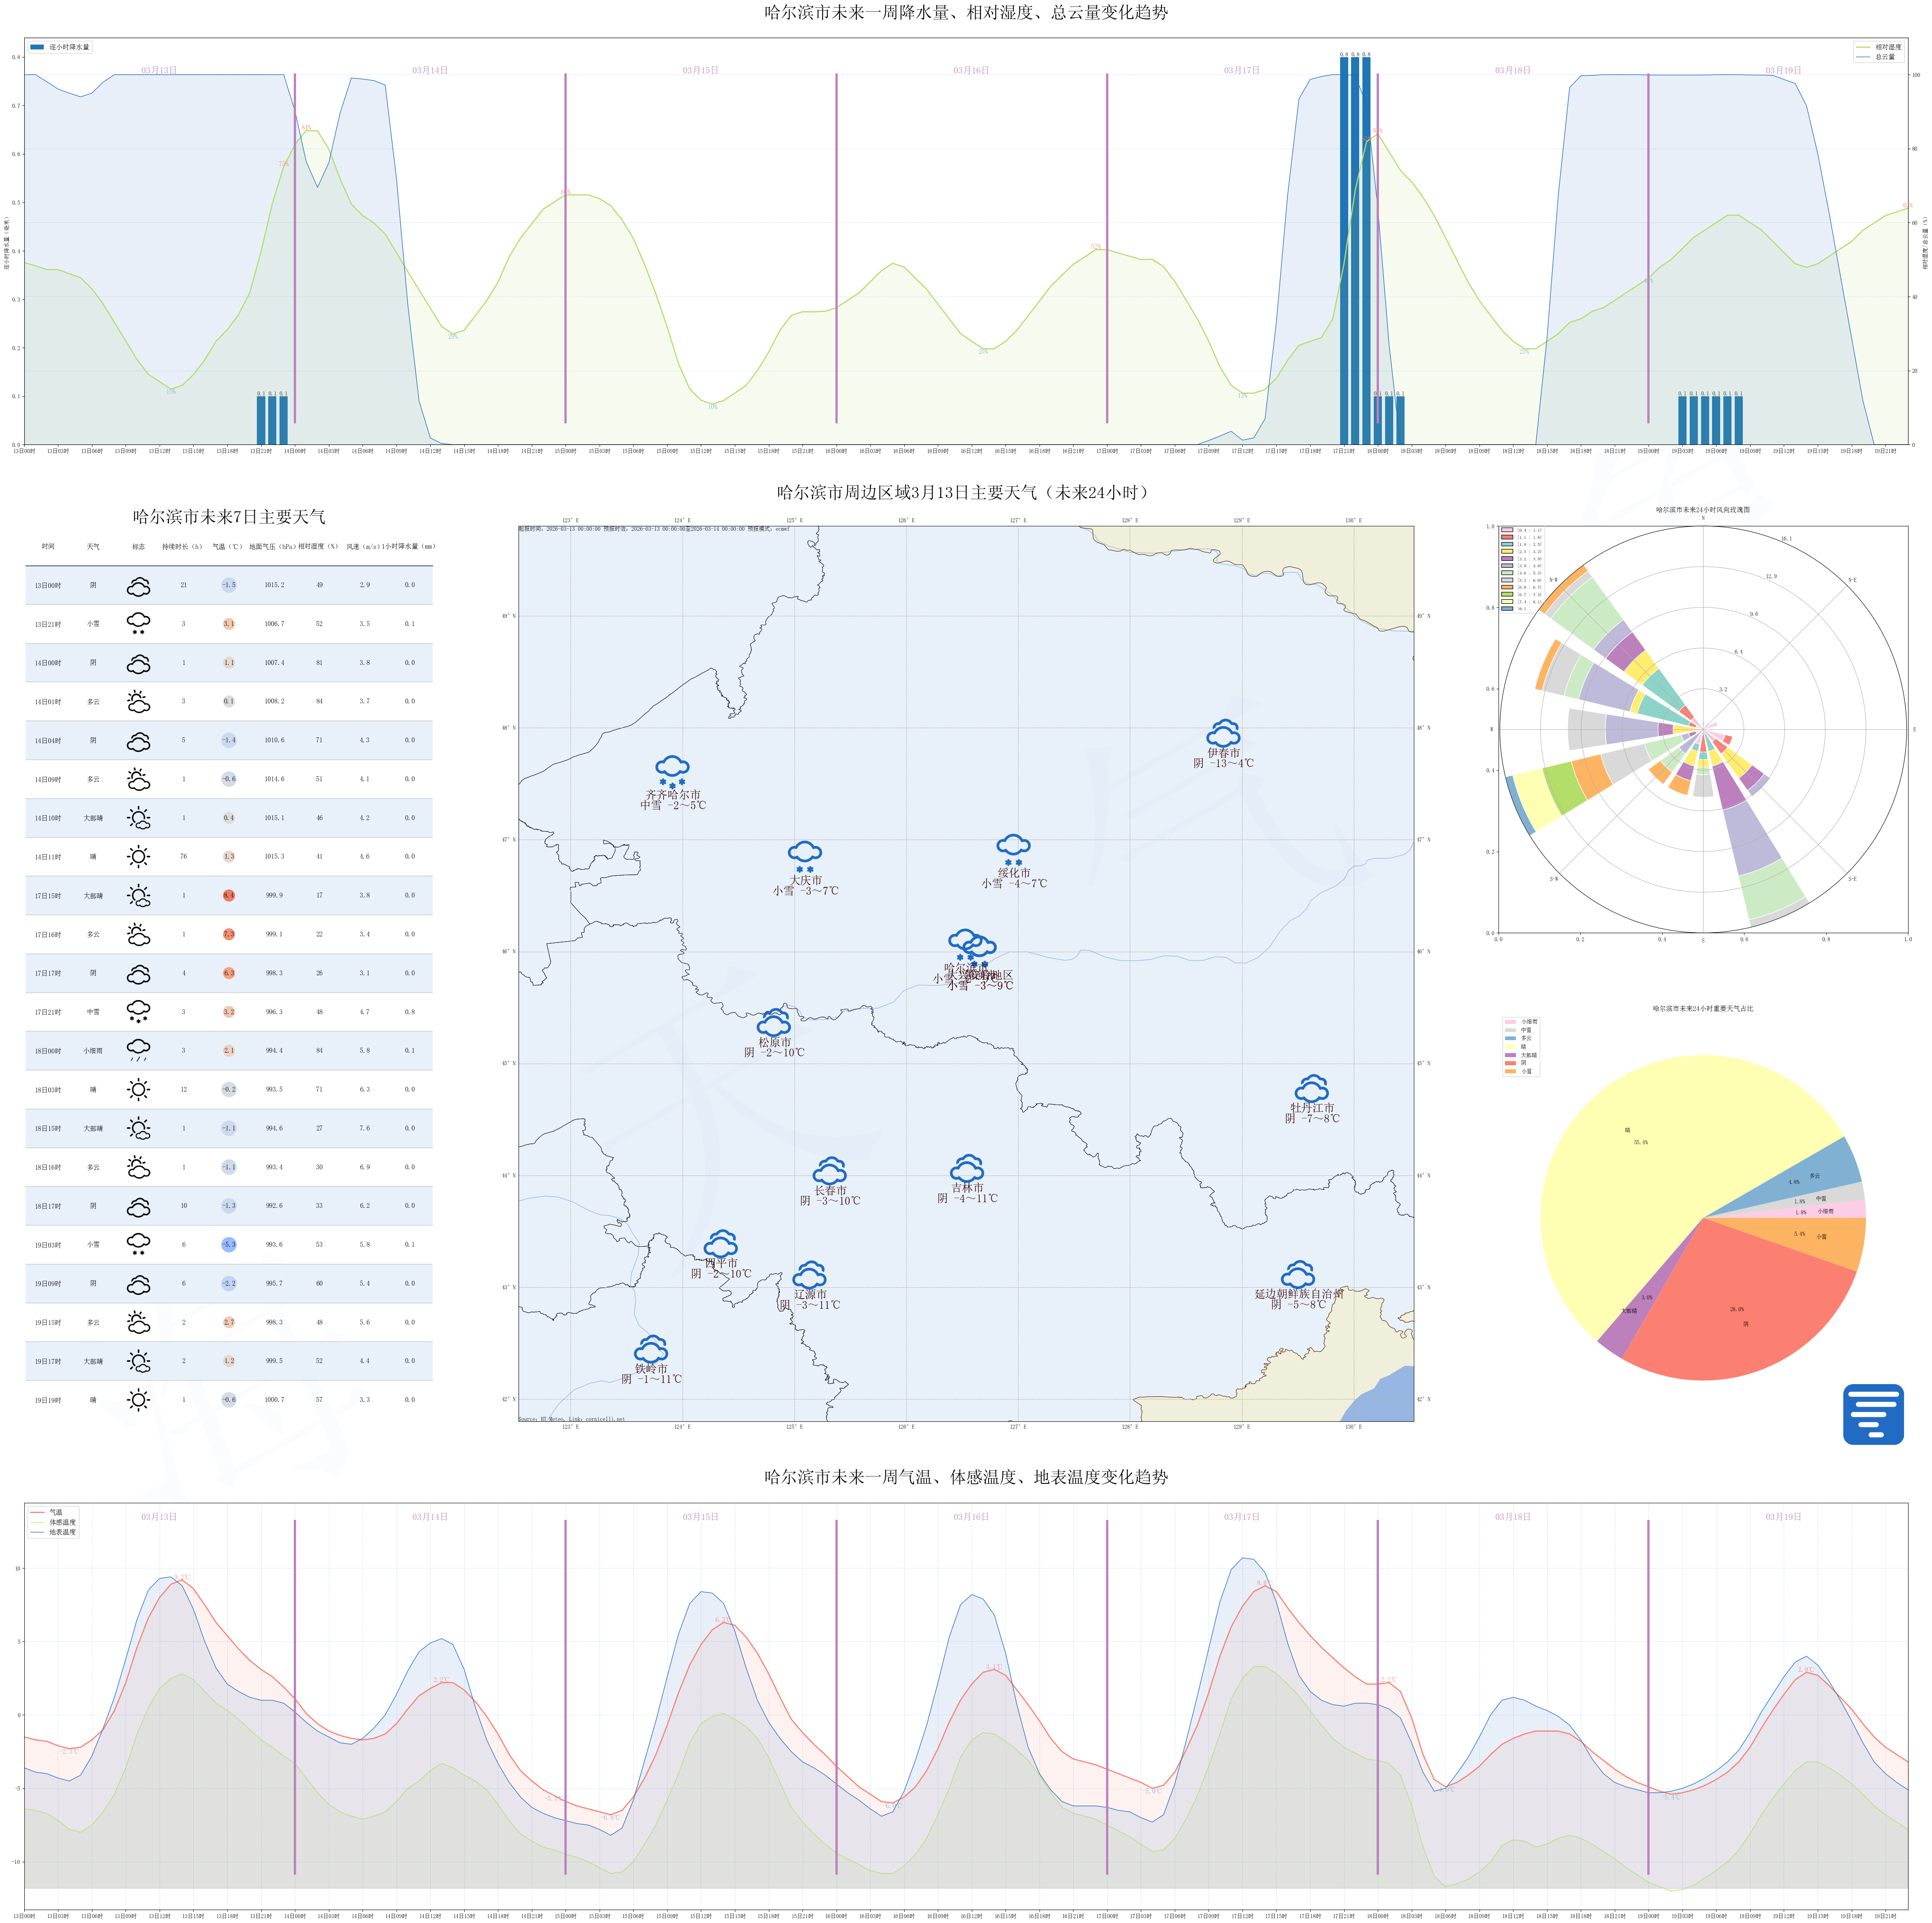Click sunny icon in 14日11时 row
Screen dimensions: 1932x1923
138,856
